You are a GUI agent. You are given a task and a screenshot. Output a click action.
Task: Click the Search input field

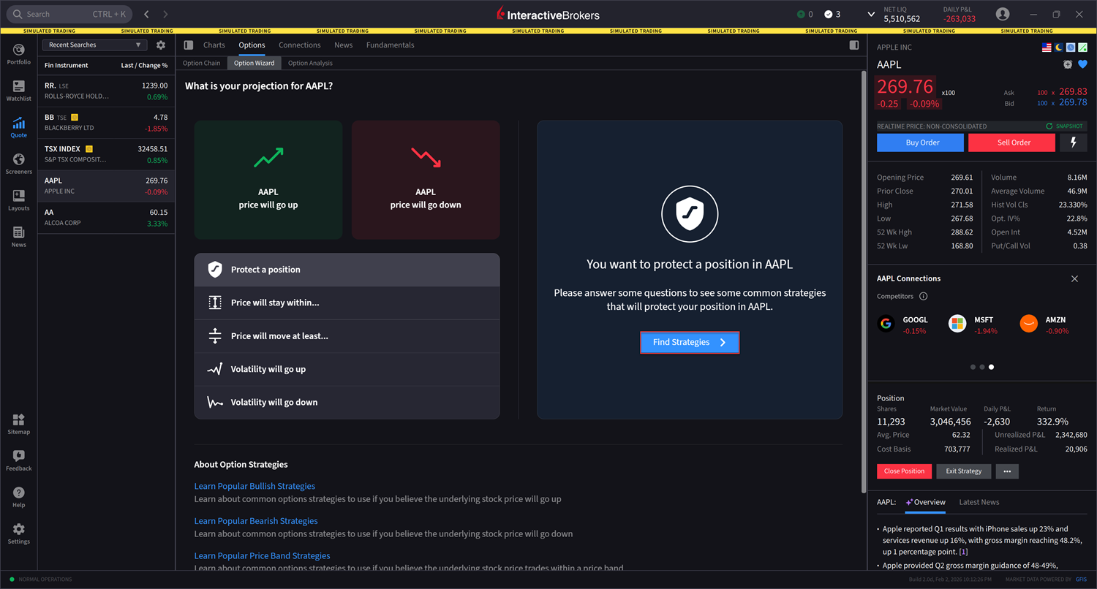point(59,15)
